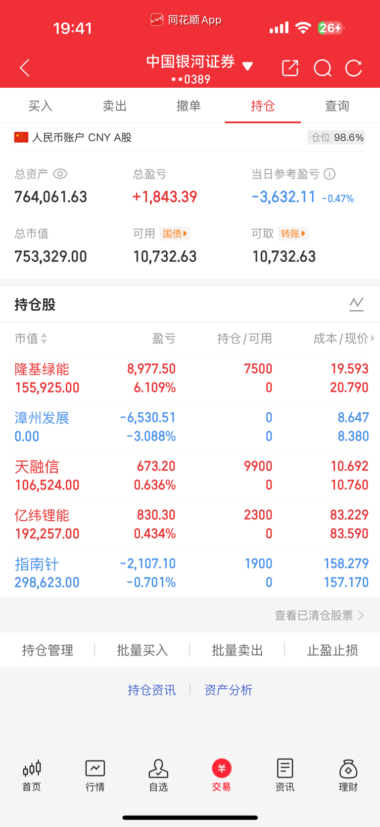
Task: Select 交易 in bottom navigation
Action: point(222,776)
